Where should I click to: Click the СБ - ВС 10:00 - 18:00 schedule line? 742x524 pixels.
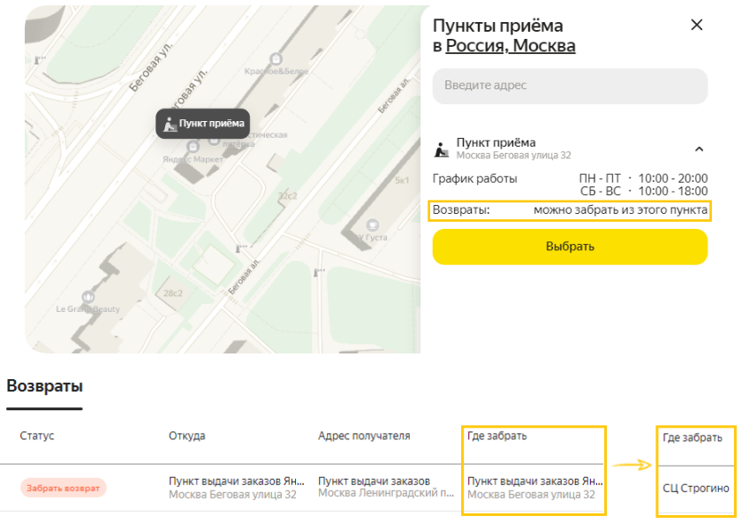(644, 191)
